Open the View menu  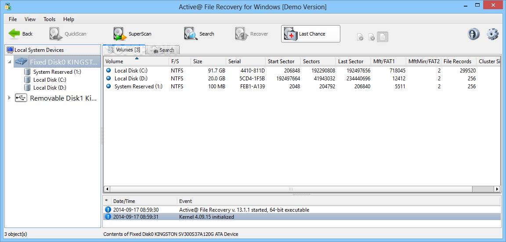click(x=30, y=19)
